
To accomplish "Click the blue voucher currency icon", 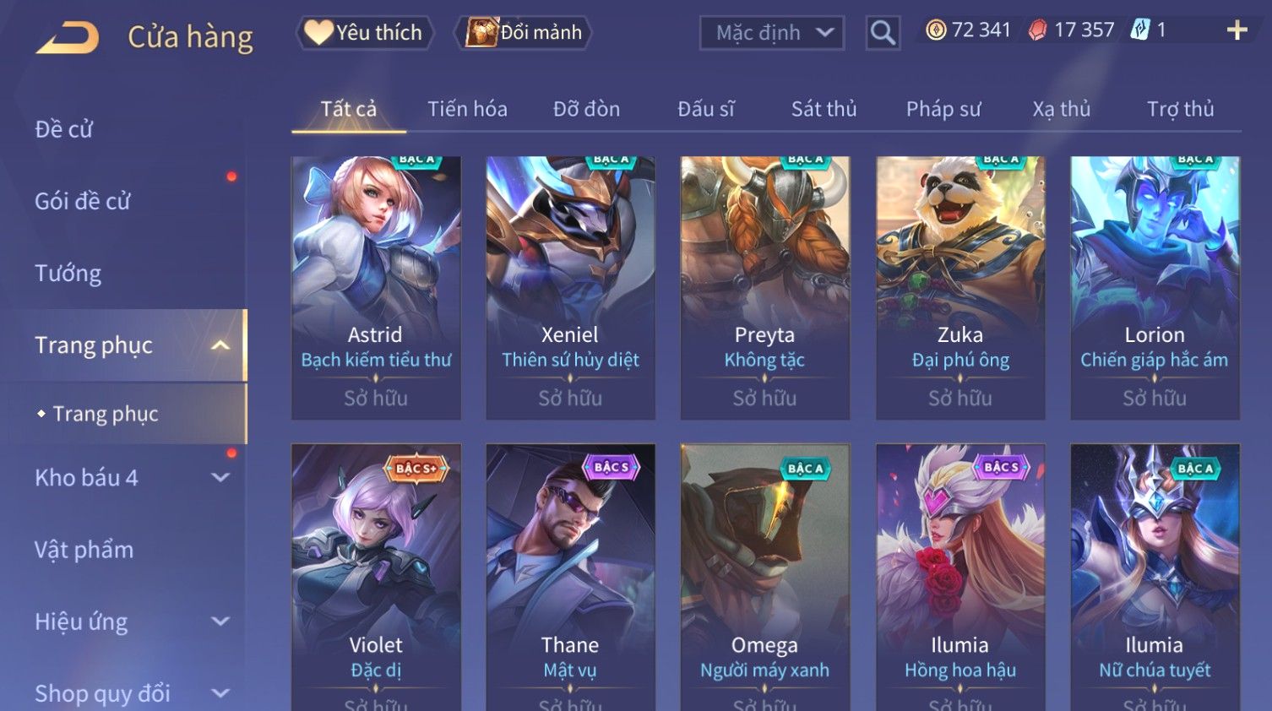I will pos(1140,30).
